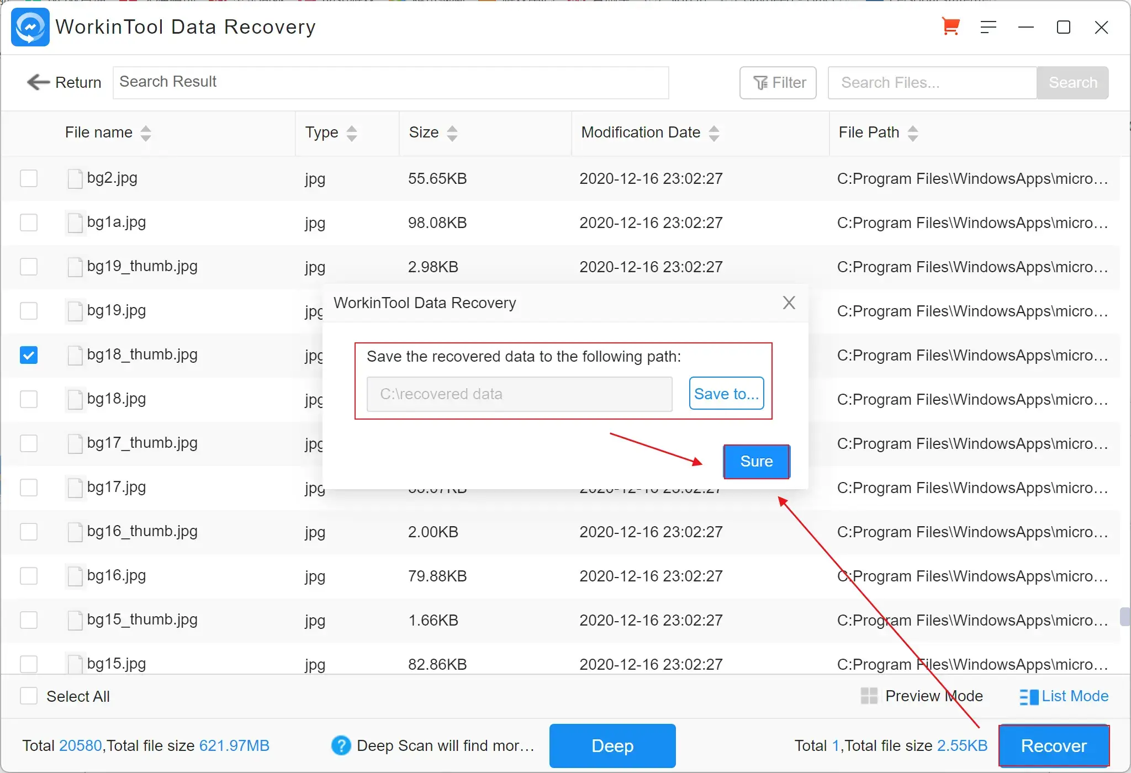Switch to Preview Mode grid icon
Viewport: 1131px width, 773px height.
coord(869,696)
